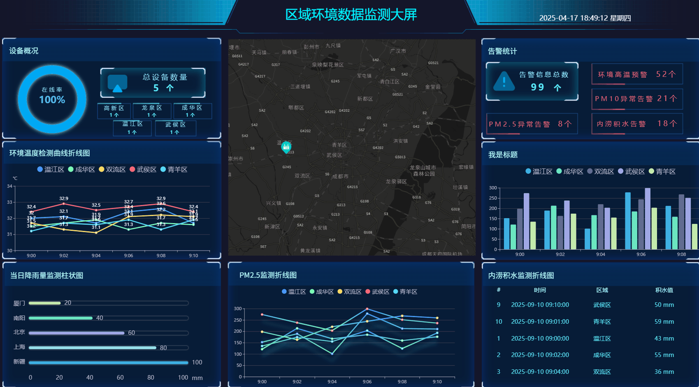Select the 高新区 device count box
The height and width of the screenshot is (387, 699).
pos(114,111)
